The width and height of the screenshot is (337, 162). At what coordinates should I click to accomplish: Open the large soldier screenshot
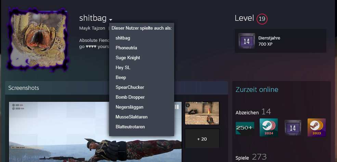[95, 132]
